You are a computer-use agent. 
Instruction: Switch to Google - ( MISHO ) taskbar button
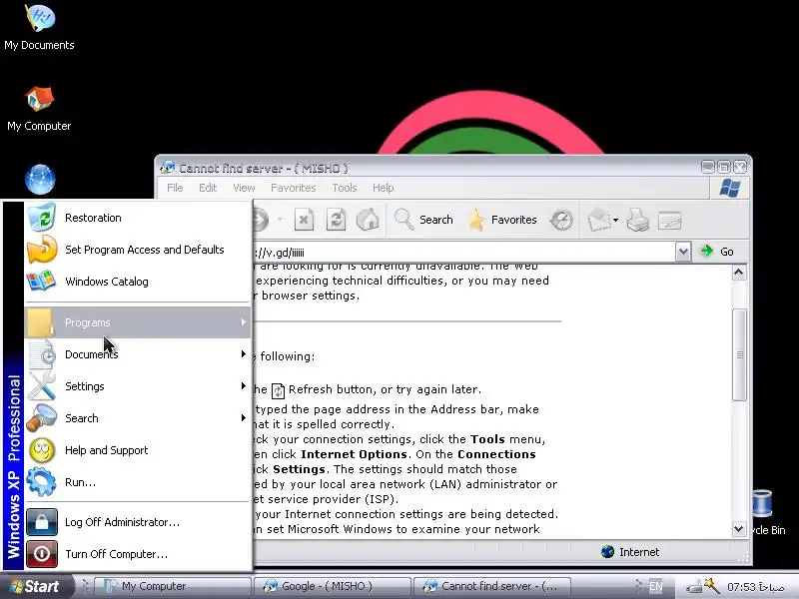(332, 586)
